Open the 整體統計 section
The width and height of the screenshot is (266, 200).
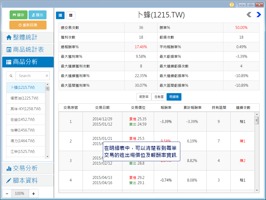pos(28,37)
